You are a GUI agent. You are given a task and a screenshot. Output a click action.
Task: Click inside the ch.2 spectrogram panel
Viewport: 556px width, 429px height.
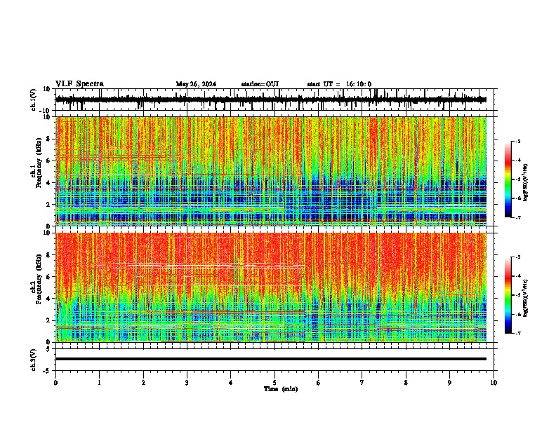pyautogui.click(x=271, y=287)
